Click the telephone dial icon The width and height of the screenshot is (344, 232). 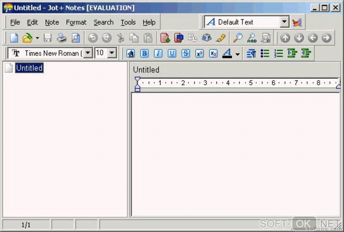point(221,38)
